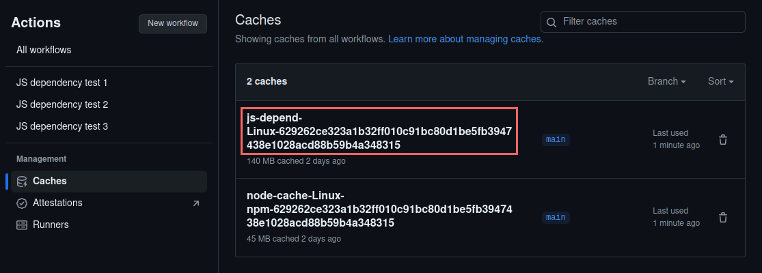The width and height of the screenshot is (762, 273).
Task: Click the main branch label on js-depend cache
Action: coord(556,139)
